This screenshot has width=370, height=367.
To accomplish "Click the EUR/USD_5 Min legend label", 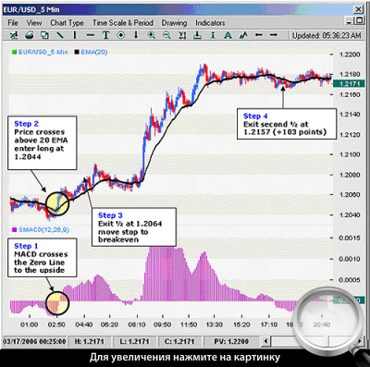I will coord(43,52).
